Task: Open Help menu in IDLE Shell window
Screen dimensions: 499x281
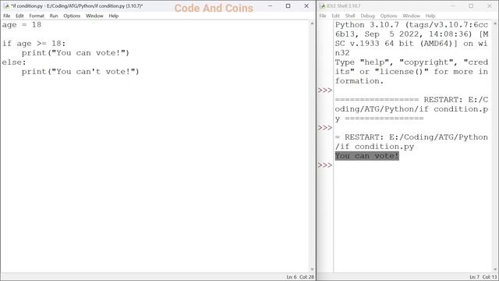Action: point(430,16)
